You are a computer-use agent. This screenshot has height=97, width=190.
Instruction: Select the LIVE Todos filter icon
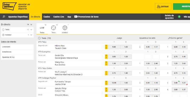click(42, 28)
